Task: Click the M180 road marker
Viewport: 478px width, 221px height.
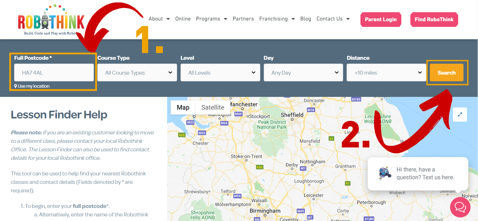Action: tap(356, 99)
